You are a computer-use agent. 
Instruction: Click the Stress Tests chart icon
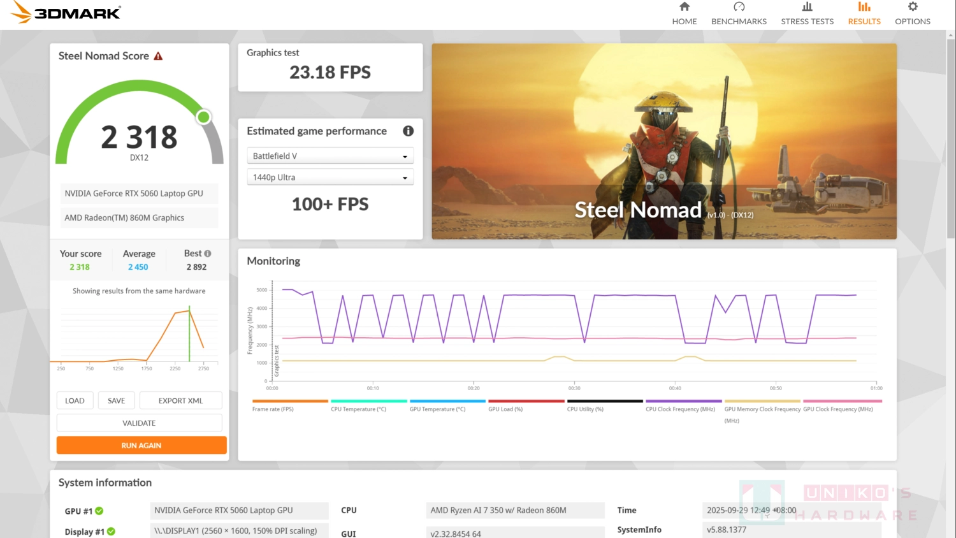tap(808, 6)
